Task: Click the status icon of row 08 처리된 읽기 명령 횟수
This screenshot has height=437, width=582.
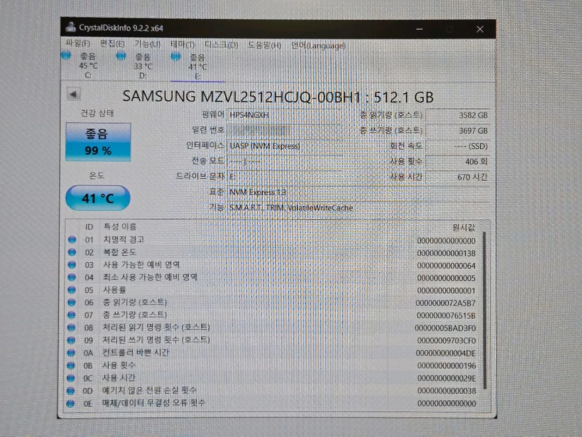Action: pyautogui.click(x=71, y=327)
